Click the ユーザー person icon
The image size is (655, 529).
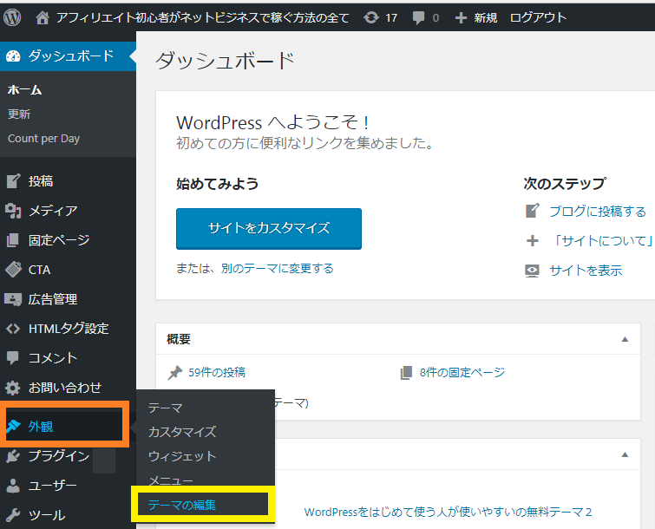13,486
